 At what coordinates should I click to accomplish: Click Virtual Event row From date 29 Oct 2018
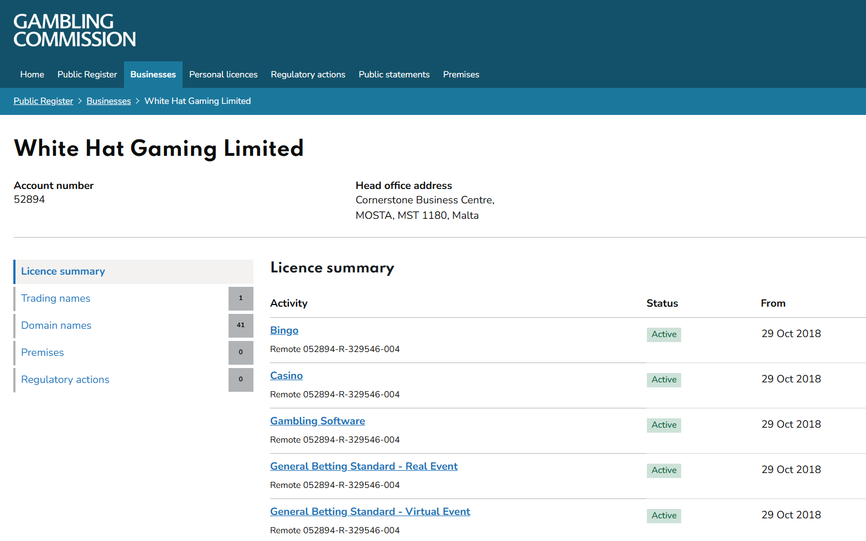point(791,515)
